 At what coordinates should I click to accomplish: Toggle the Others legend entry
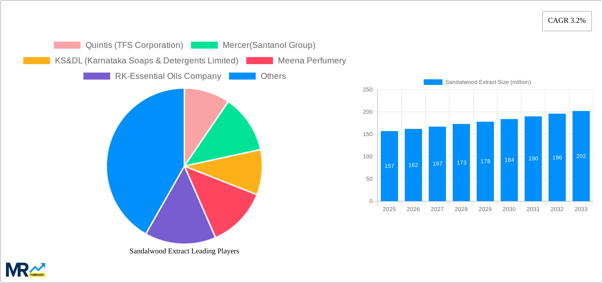[273, 76]
